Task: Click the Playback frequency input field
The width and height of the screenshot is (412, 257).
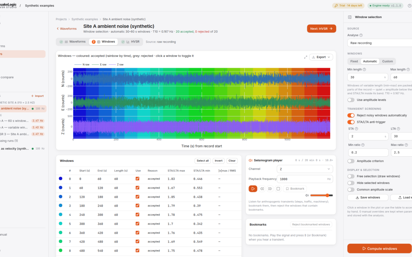Action: tap(305, 179)
